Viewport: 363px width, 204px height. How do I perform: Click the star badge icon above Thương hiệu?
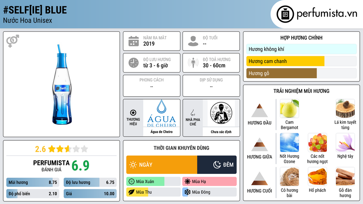coord(133,113)
